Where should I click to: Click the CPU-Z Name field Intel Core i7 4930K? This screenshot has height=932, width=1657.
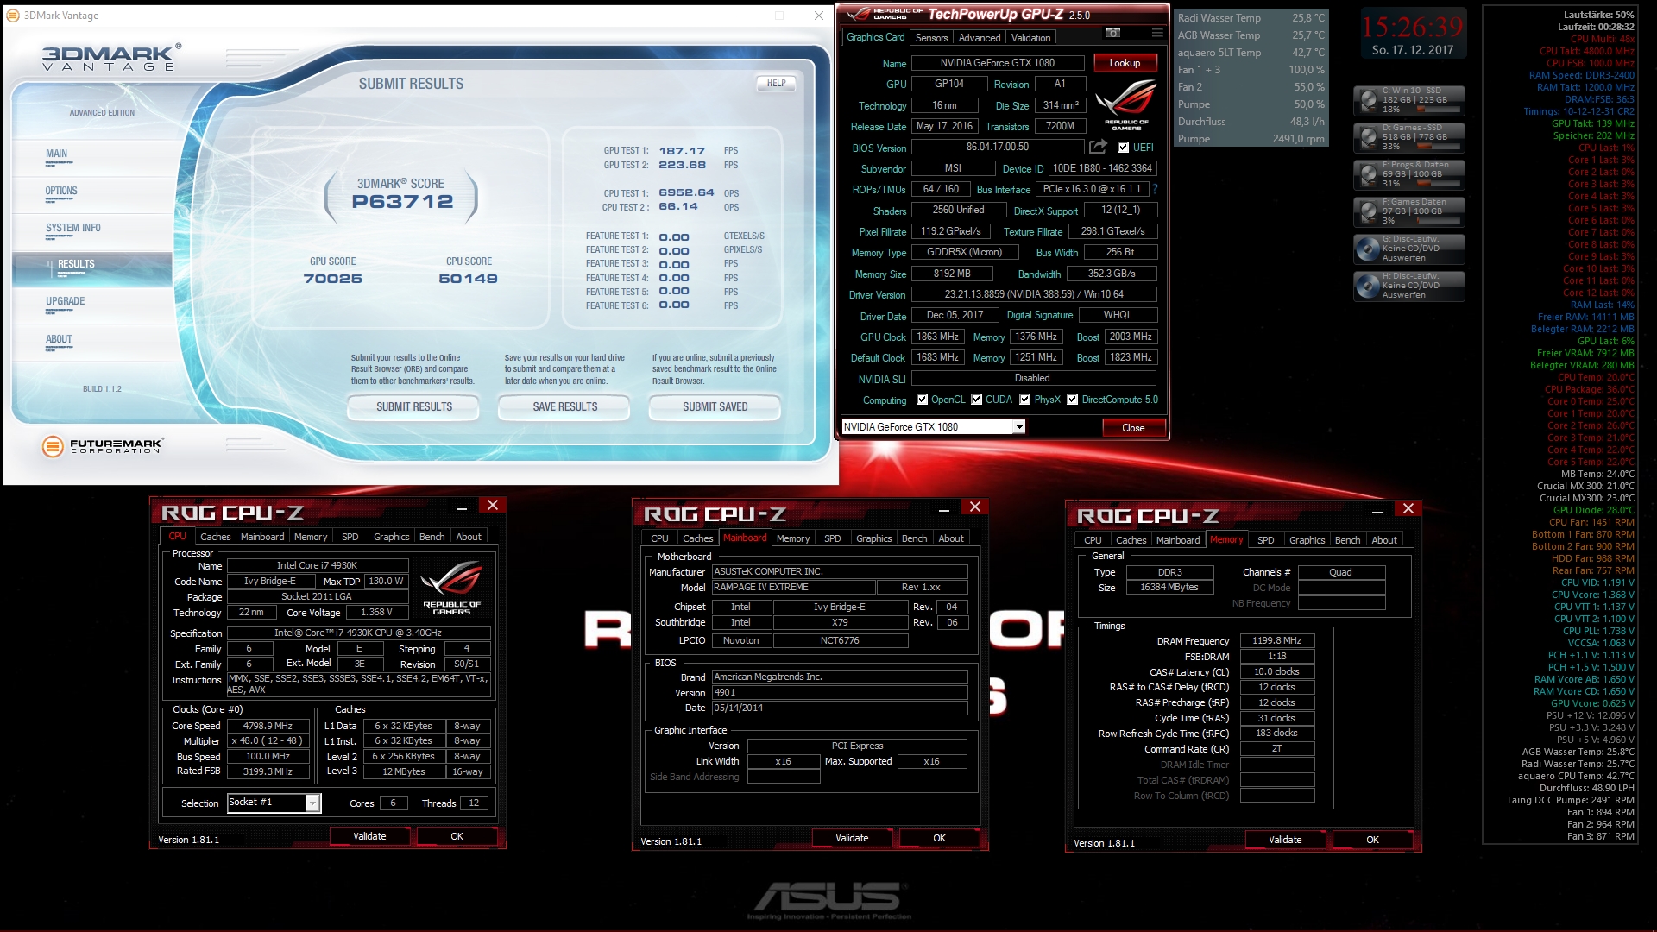(317, 566)
